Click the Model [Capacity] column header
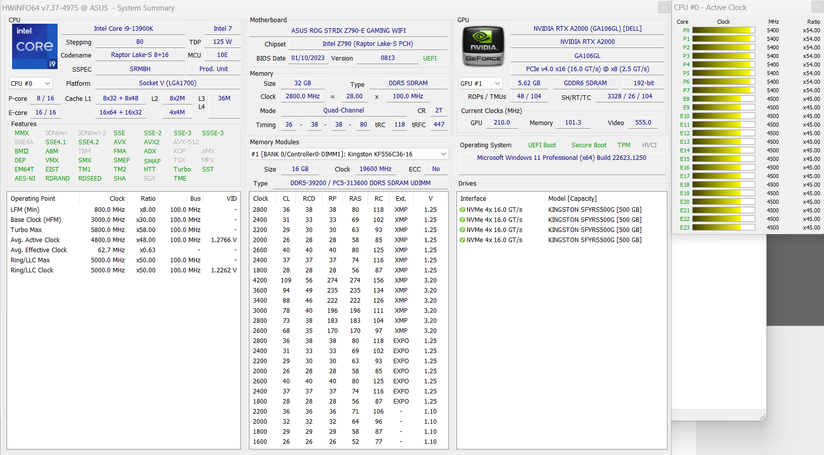 605,198
